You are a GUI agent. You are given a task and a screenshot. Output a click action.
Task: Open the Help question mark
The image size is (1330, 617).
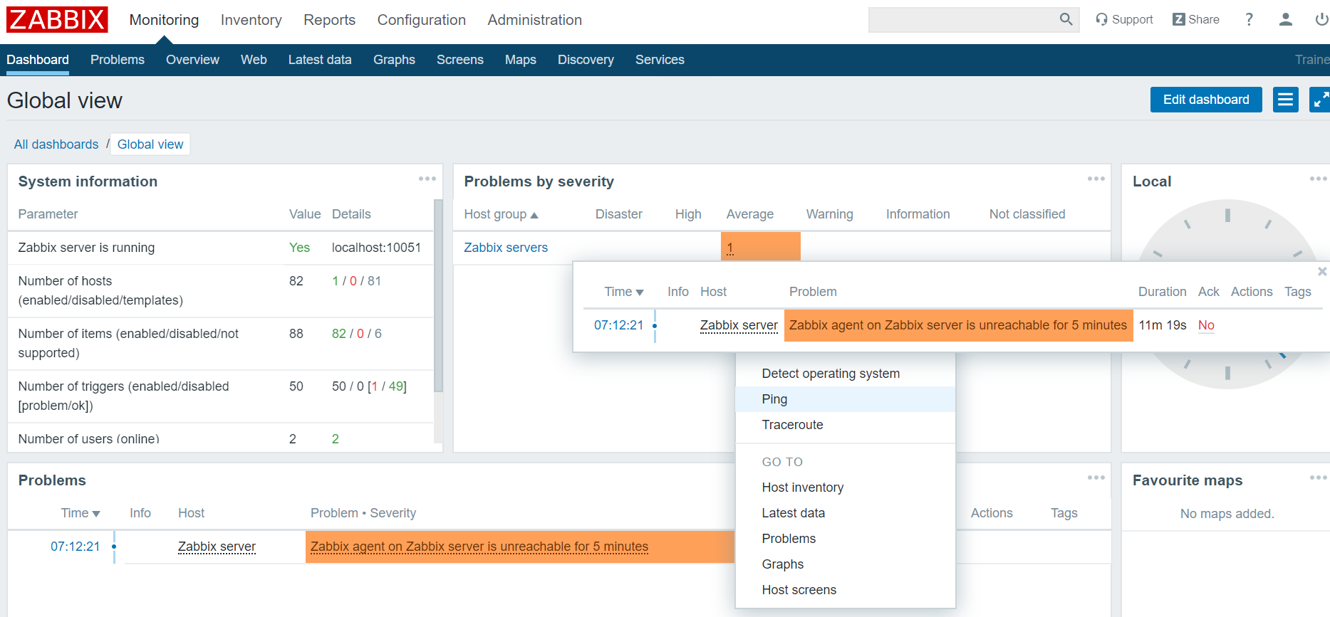point(1249,20)
